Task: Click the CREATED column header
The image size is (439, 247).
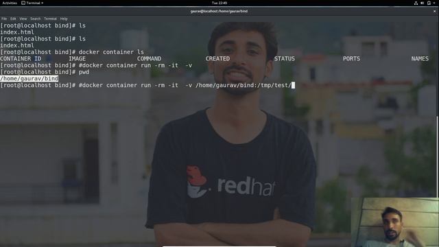Action: pyautogui.click(x=217, y=59)
